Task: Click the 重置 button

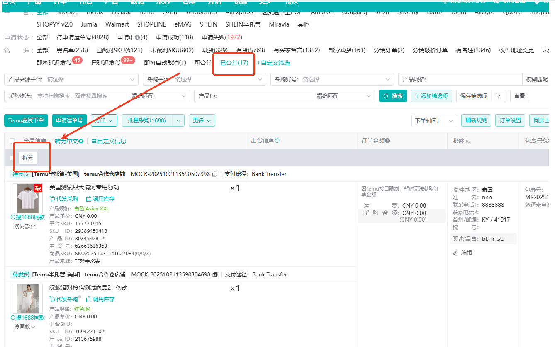Action: pos(520,96)
